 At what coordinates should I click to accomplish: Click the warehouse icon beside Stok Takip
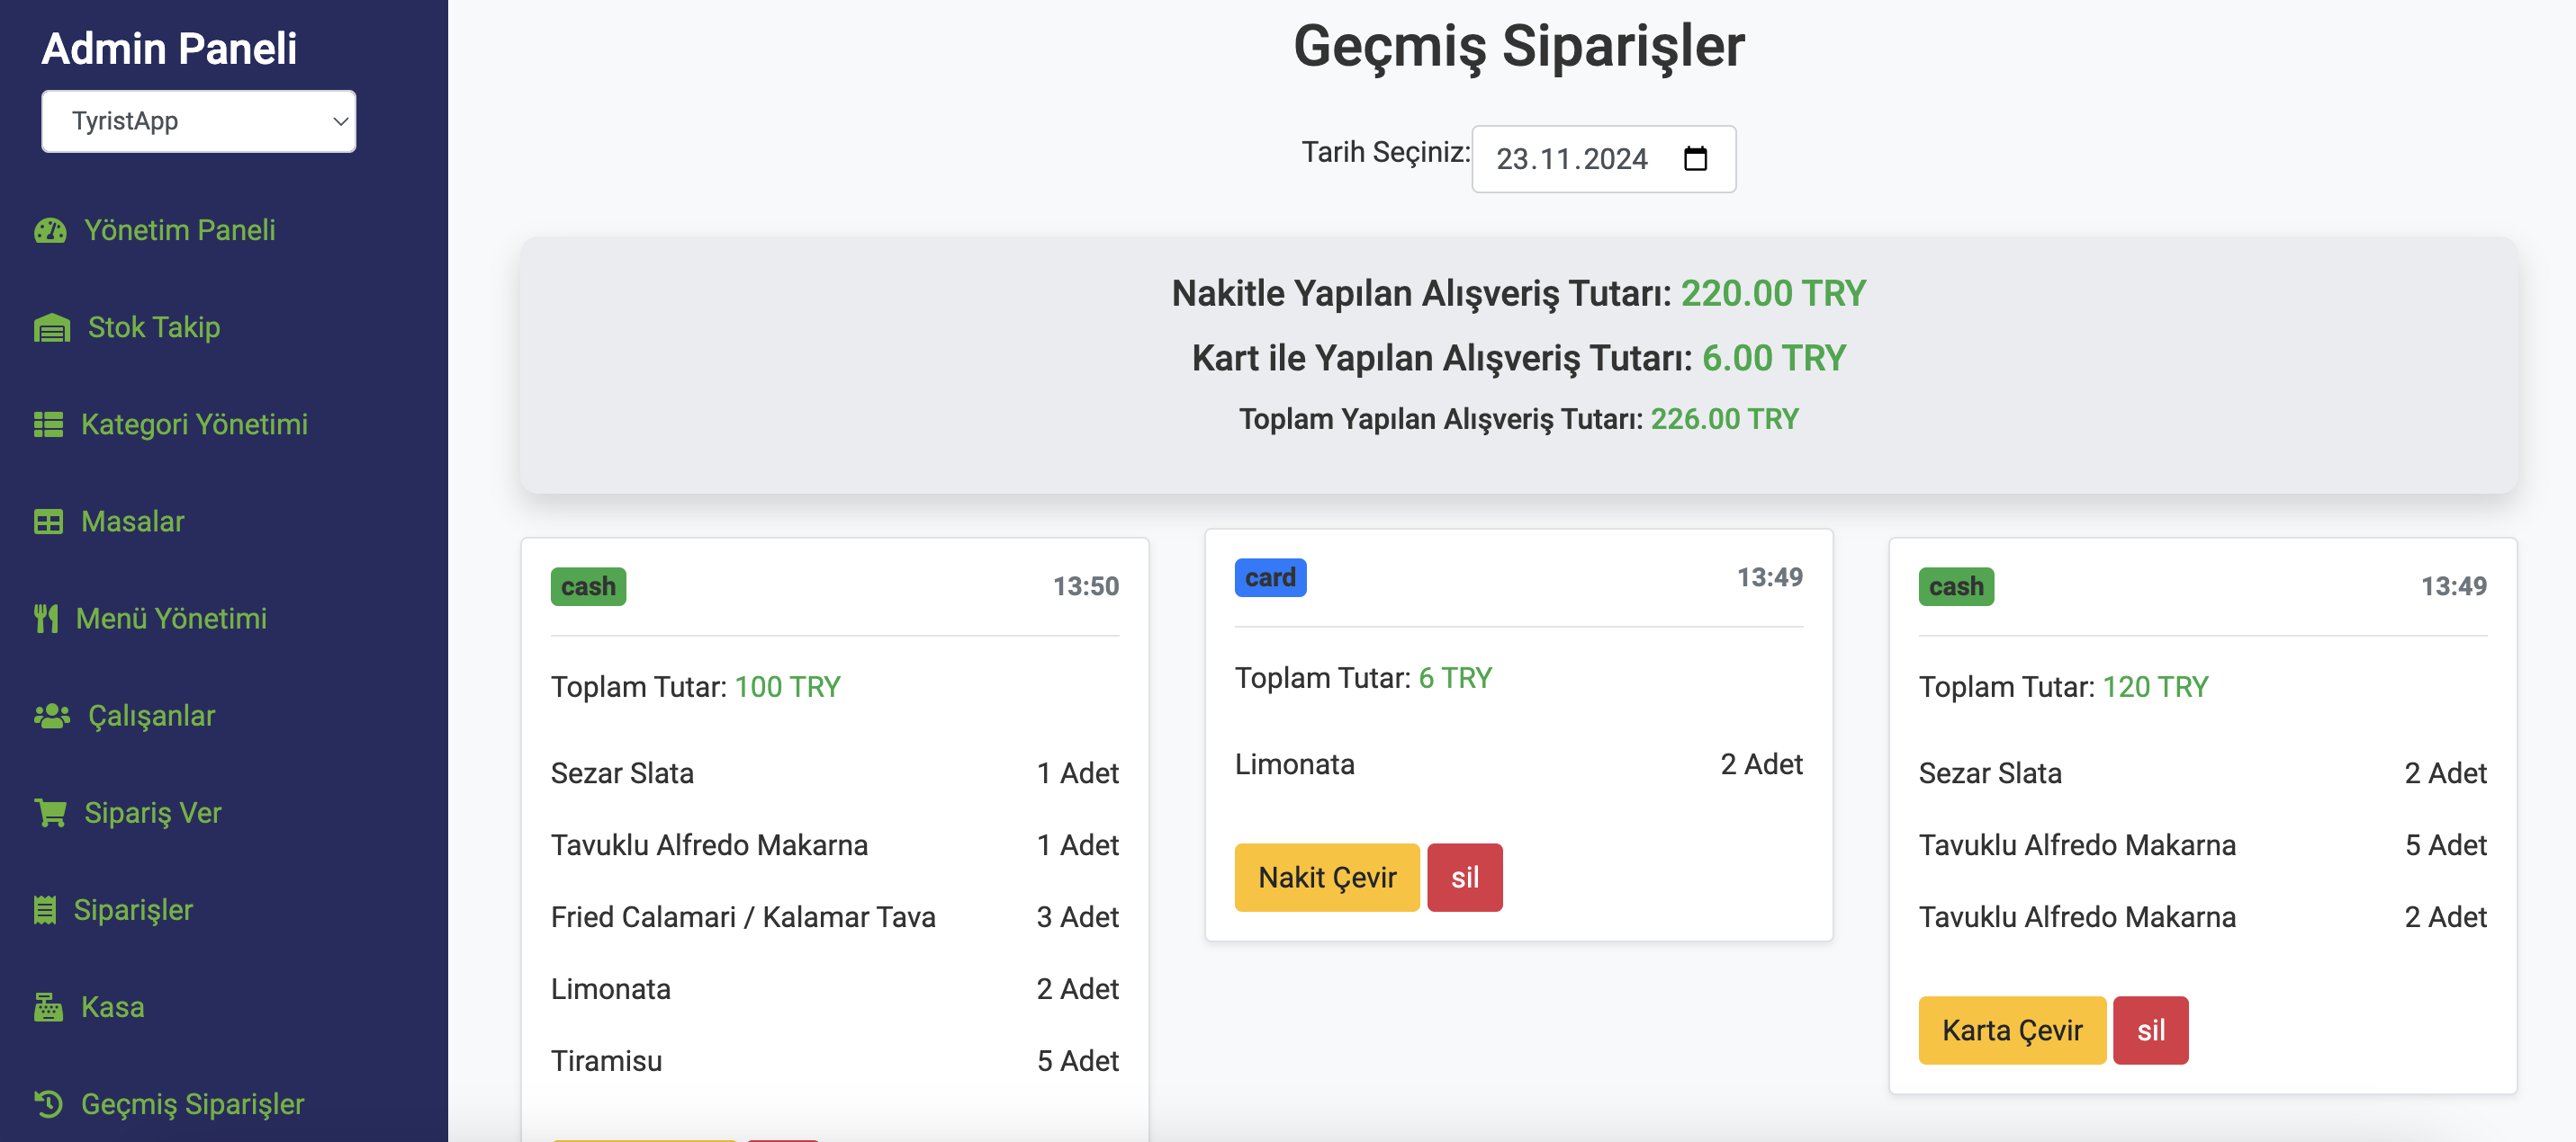(52, 327)
